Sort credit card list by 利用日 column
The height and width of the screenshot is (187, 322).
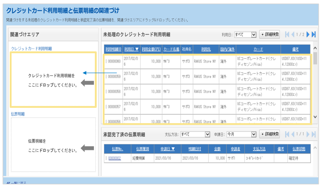[131, 49]
